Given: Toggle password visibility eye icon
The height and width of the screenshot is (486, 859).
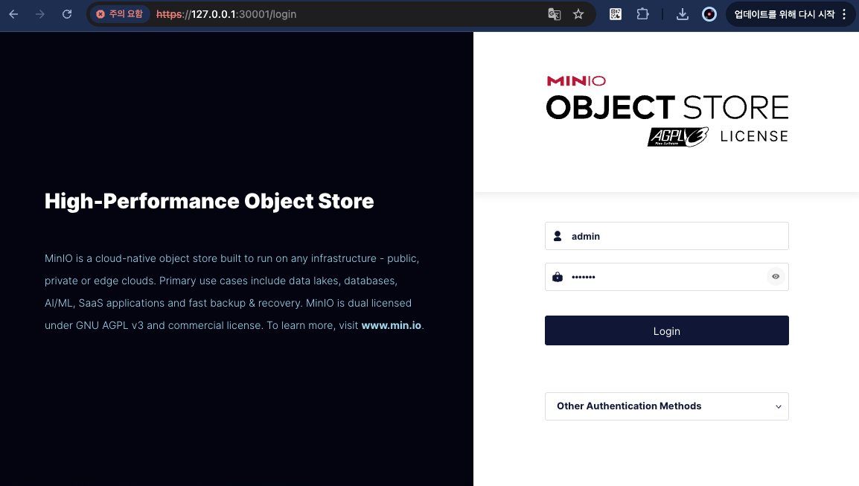Looking at the screenshot, I should pyautogui.click(x=776, y=277).
